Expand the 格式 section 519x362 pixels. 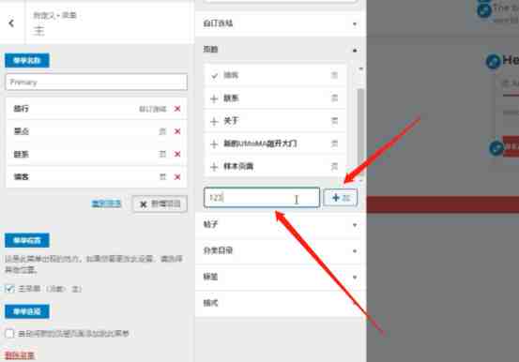pos(281,303)
